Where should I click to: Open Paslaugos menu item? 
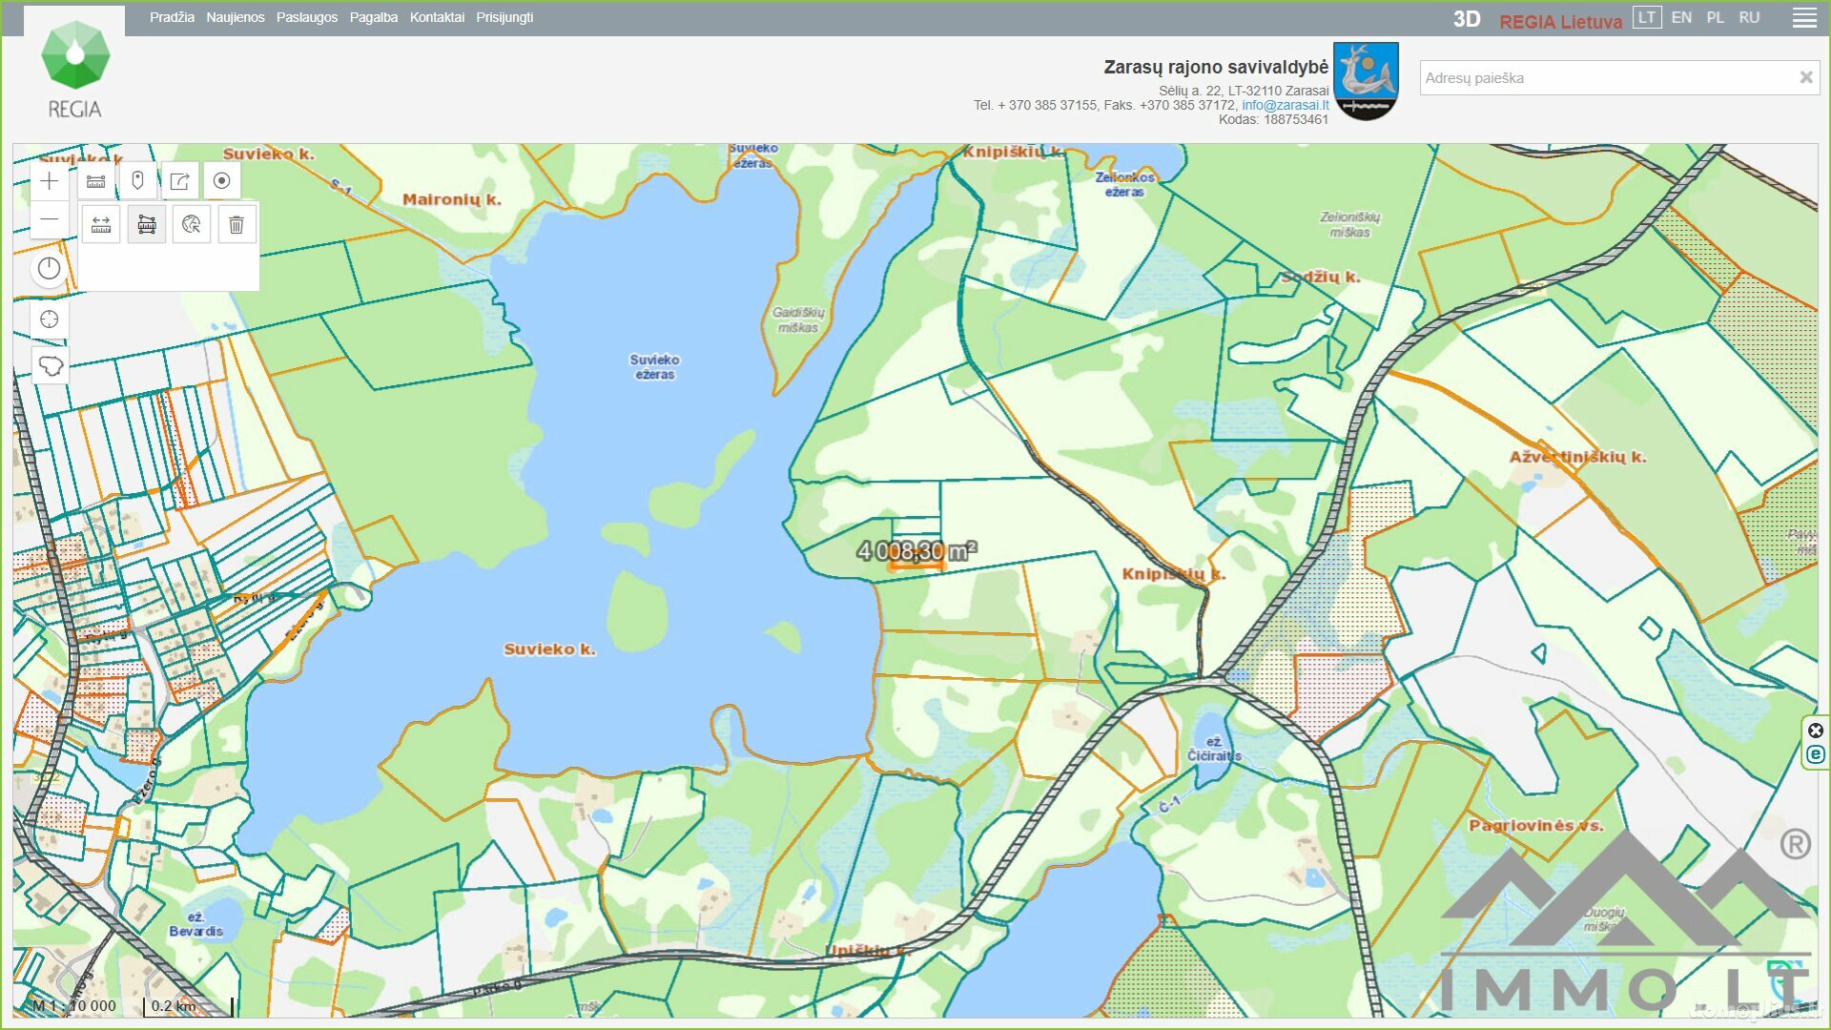tap(307, 17)
